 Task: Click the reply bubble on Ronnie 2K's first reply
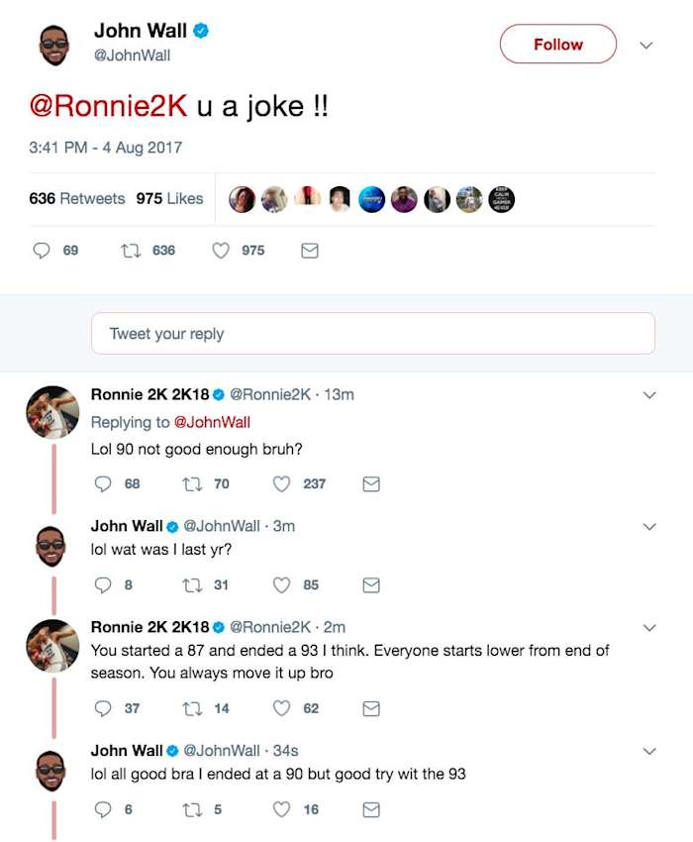[103, 483]
